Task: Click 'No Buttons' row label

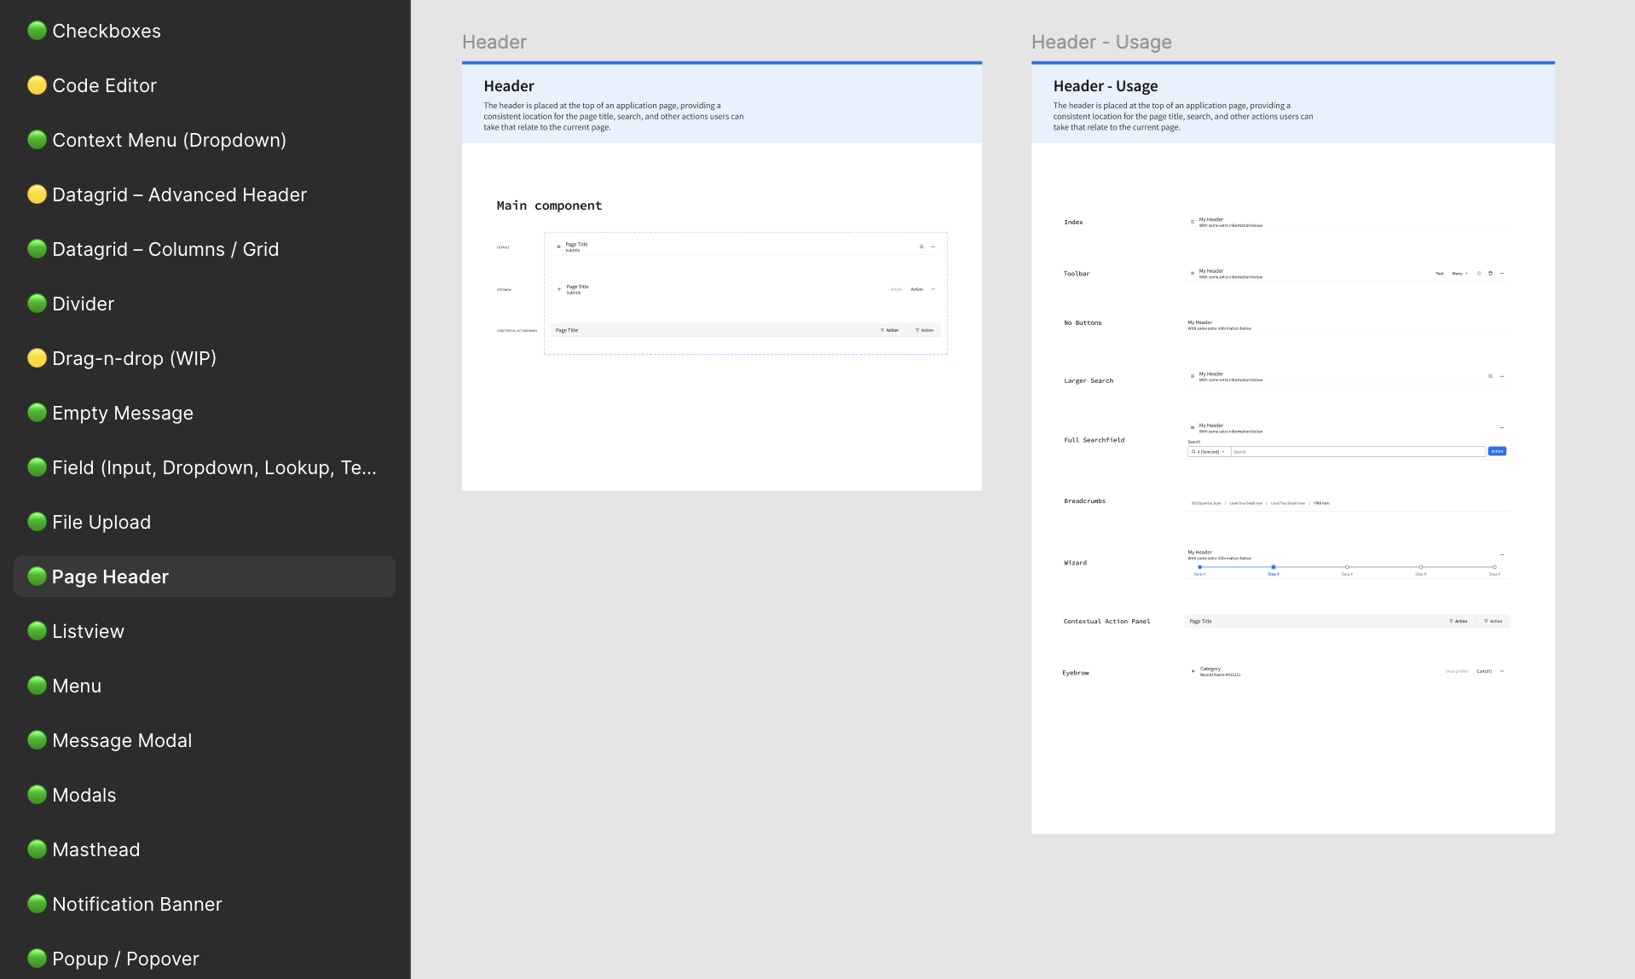Action: click(1083, 323)
